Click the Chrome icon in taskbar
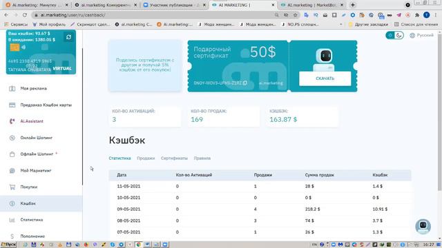 pos(138,245)
